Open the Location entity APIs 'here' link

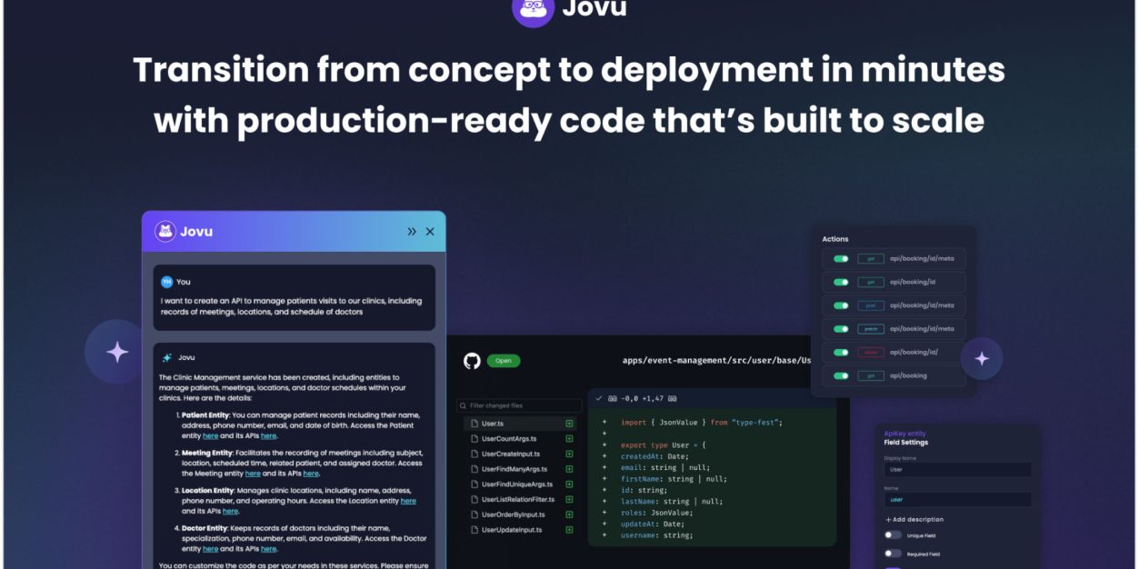[x=231, y=511]
